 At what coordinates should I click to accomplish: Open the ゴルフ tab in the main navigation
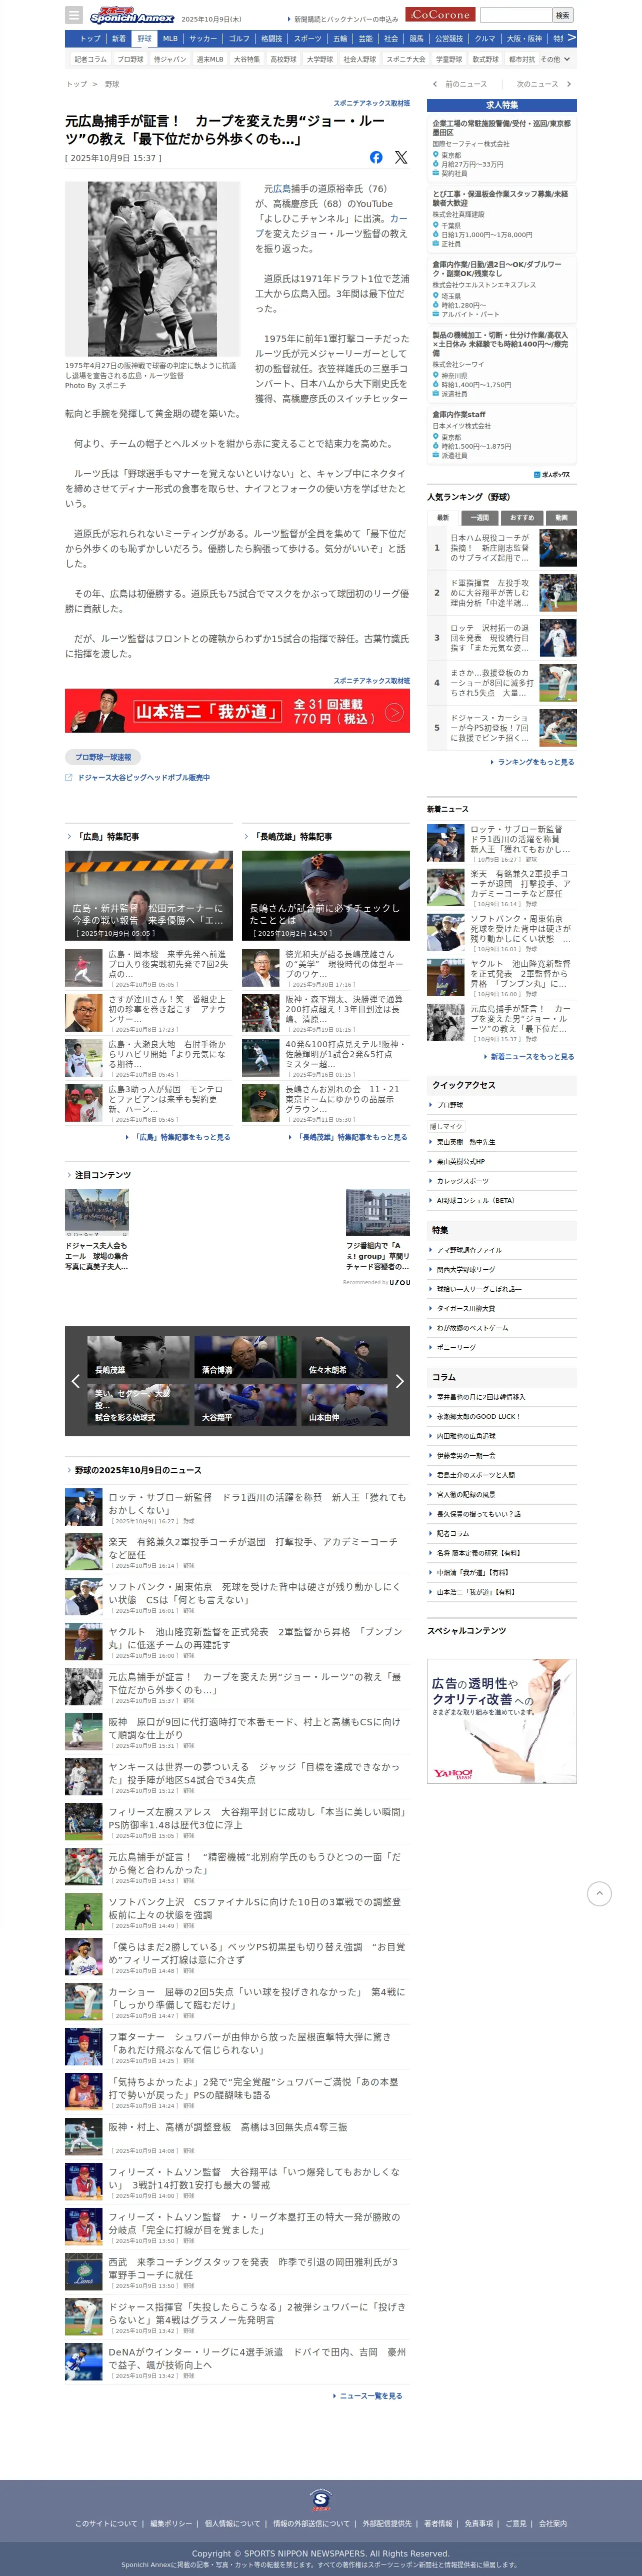click(239, 39)
